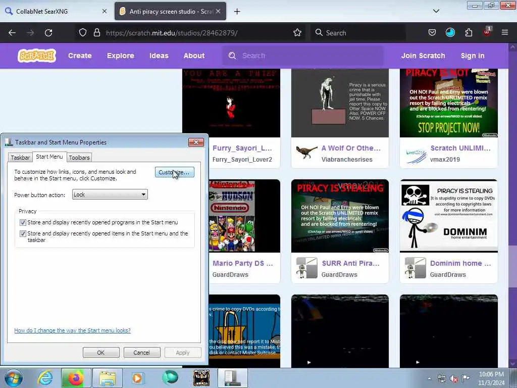Bookmark this page with the star
517x388 pixels.
(297, 33)
